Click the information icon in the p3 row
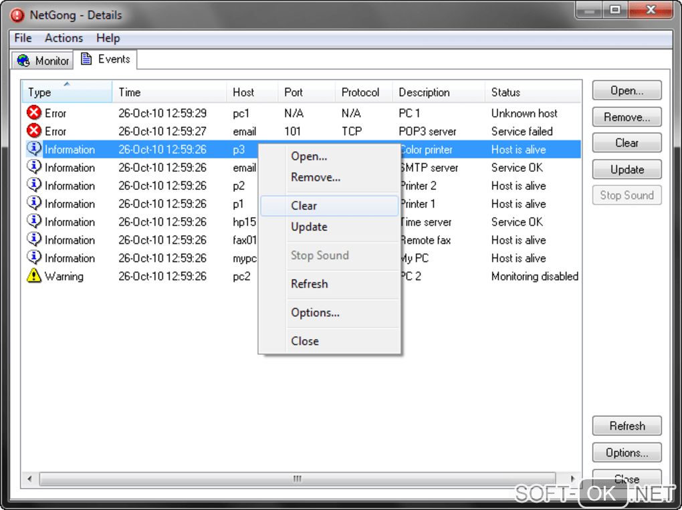 (x=34, y=148)
